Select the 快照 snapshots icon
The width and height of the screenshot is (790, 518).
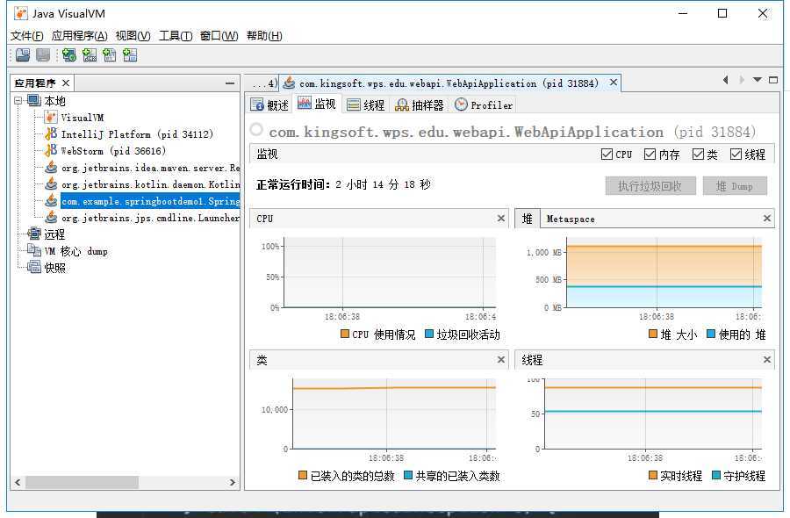(x=33, y=267)
